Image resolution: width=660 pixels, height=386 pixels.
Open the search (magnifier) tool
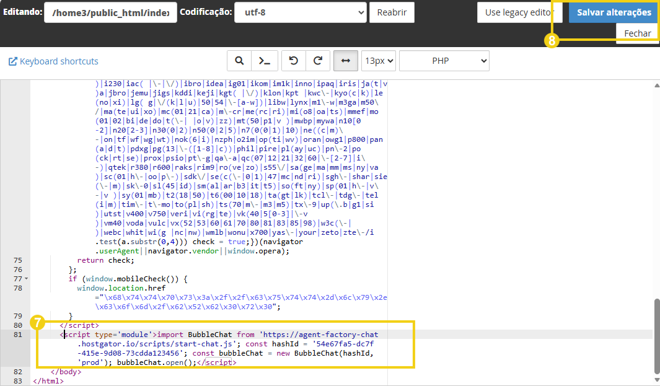[x=239, y=61]
